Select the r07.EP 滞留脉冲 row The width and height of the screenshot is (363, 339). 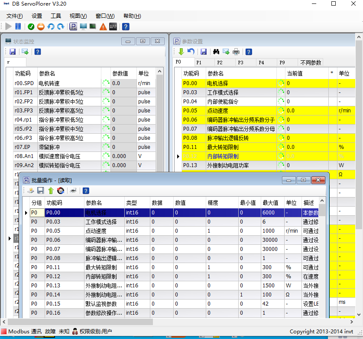click(x=84, y=147)
